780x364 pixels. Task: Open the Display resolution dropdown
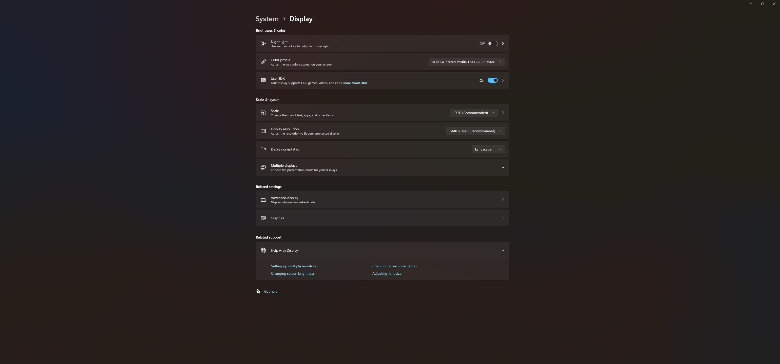click(475, 131)
